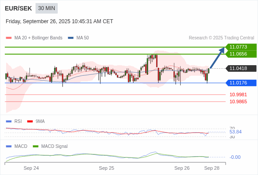
Task: Click the RSI legend marker
Action: click(9, 122)
